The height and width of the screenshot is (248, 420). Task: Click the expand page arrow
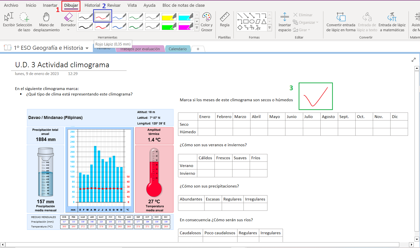(414, 60)
